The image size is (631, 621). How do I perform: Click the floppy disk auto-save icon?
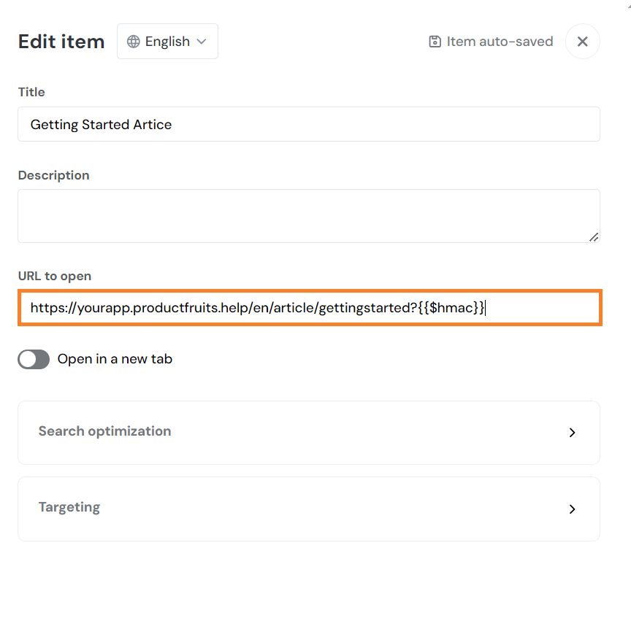pyautogui.click(x=435, y=42)
